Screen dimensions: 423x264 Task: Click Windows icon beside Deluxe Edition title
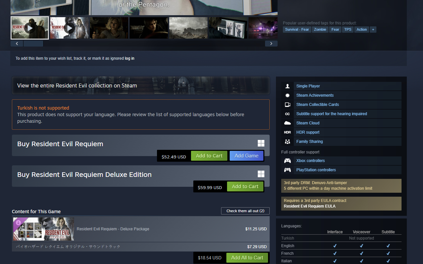coord(261,174)
